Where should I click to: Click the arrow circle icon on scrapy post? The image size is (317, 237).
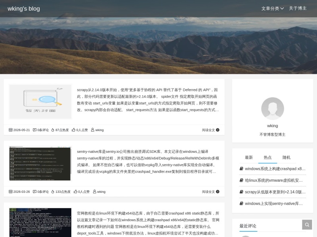(x=218, y=130)
